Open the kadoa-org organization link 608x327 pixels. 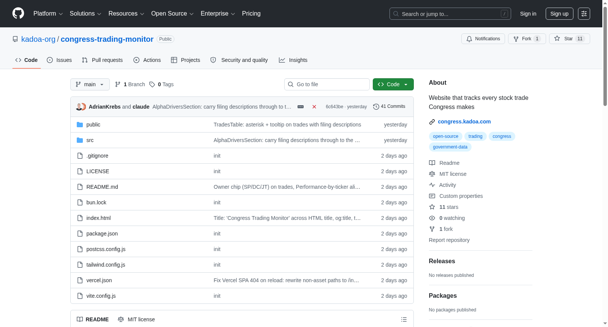(x=38, y=39)
